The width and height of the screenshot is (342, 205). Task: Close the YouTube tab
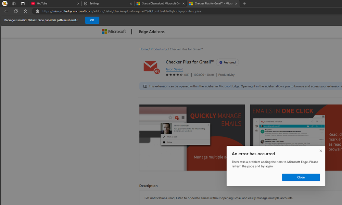coord(78,3)
